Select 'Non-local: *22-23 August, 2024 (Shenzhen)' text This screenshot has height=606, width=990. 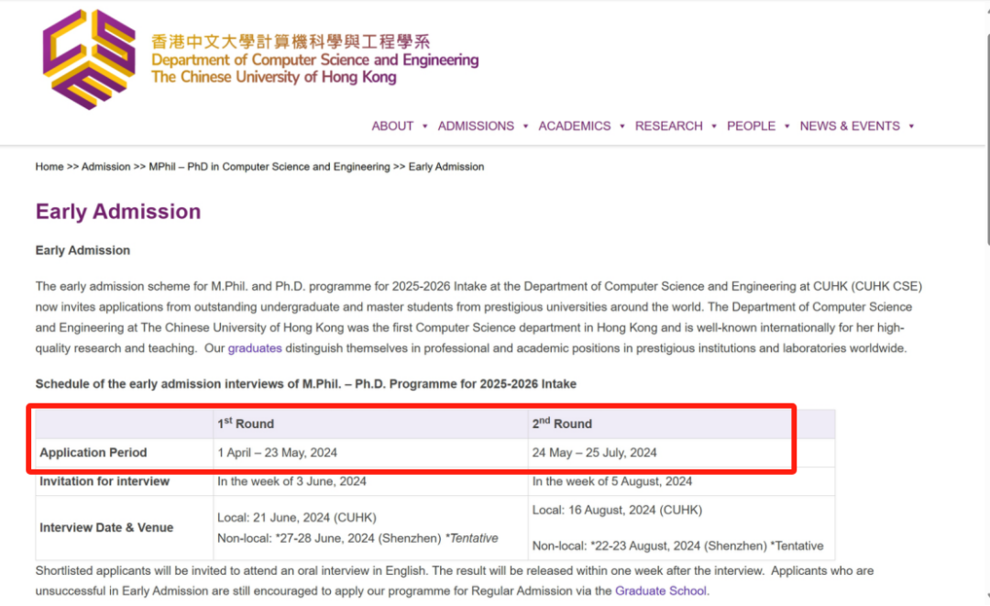pyautogui.click(x=650, y=546)
